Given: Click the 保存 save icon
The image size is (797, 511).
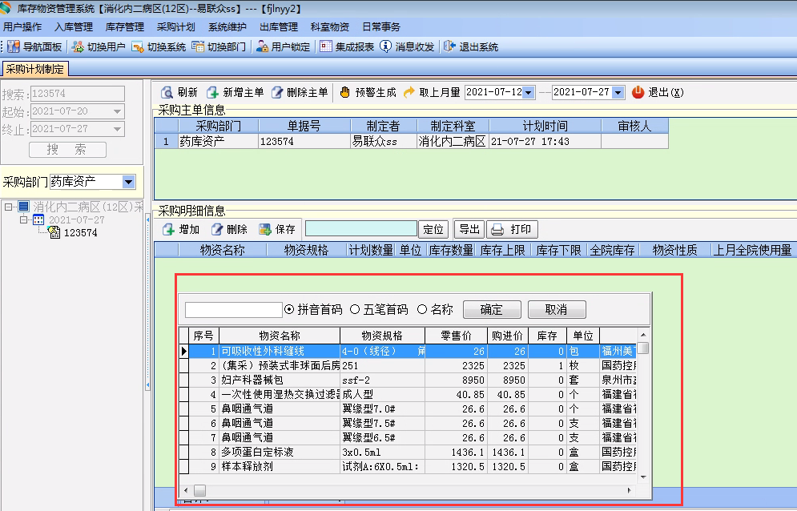Looking at the screenshot, I should pyautogui.click(x=265, y=229).
